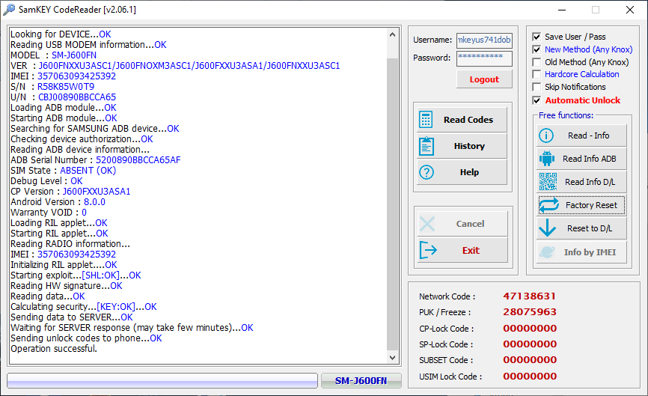The height and width of the screenshot is (396, 648).
Task: Click the Factory Reset button label
Action: coord(591,205)
